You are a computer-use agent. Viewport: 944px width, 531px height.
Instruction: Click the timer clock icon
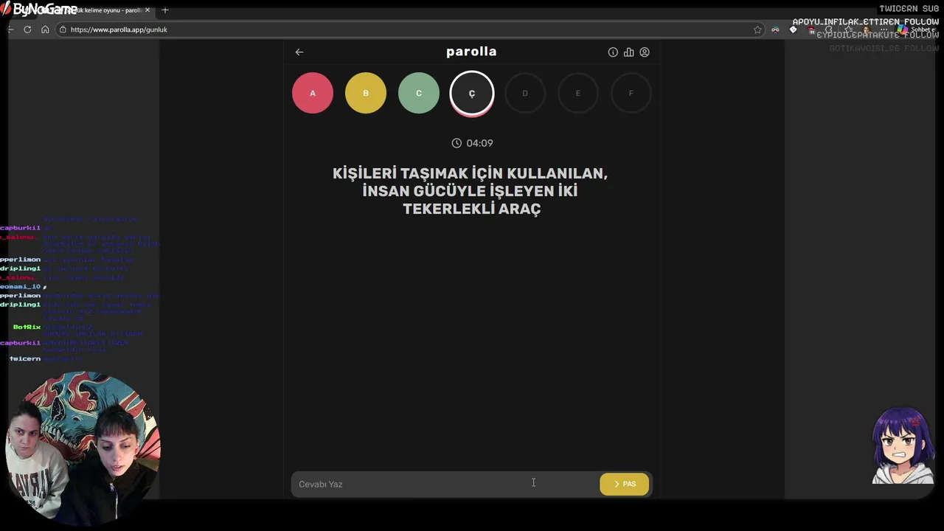pyautogui.click(x=457, y=143)
